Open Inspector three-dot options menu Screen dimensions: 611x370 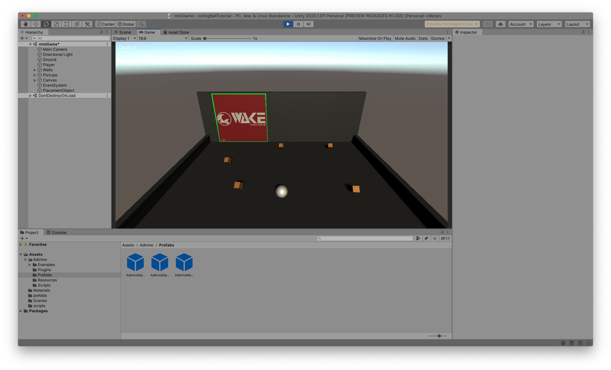pyautogui.click(x=589, y=32)
